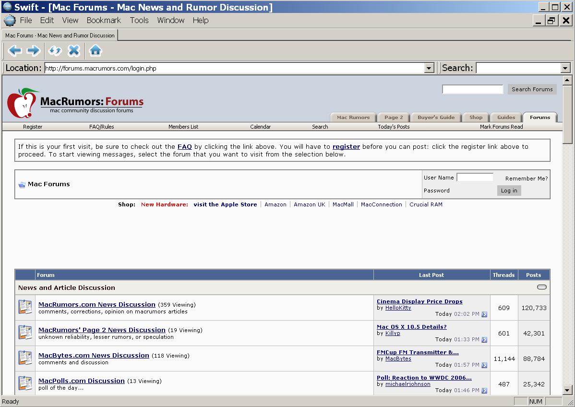This screenshot has width=575, height=407.
Task: Click the Search Forums button
Action: click(x=532, y=89)
